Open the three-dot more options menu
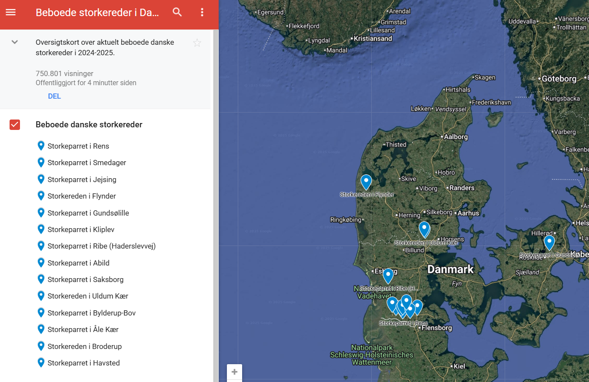The height and width of the screenshot is (382, 589). click(x=202, y=12)
